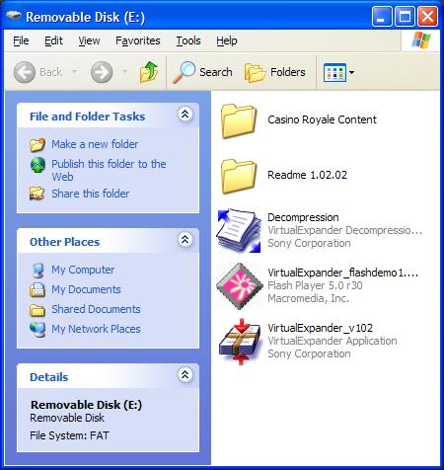Select the VirtualExpander_v102 application icon

click(241, 342)
